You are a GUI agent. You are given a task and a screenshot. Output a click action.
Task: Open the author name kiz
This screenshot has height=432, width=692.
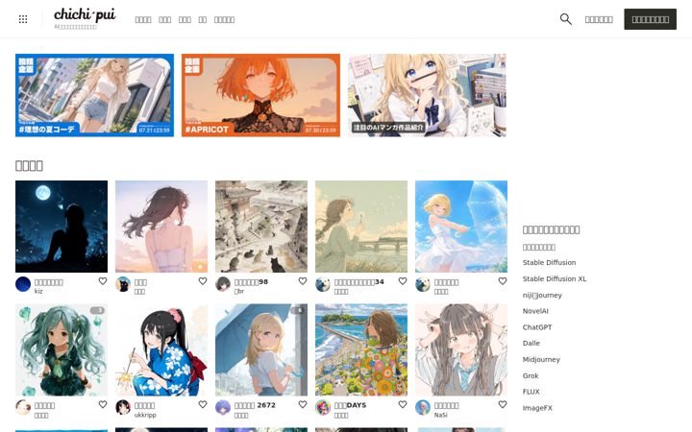click(x=38, y=291)
